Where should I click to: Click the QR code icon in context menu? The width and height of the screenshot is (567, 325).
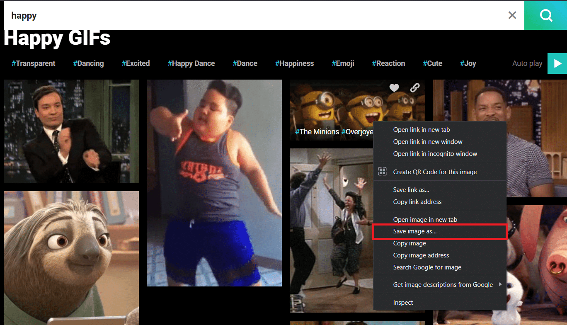click(x=382, y=172)
